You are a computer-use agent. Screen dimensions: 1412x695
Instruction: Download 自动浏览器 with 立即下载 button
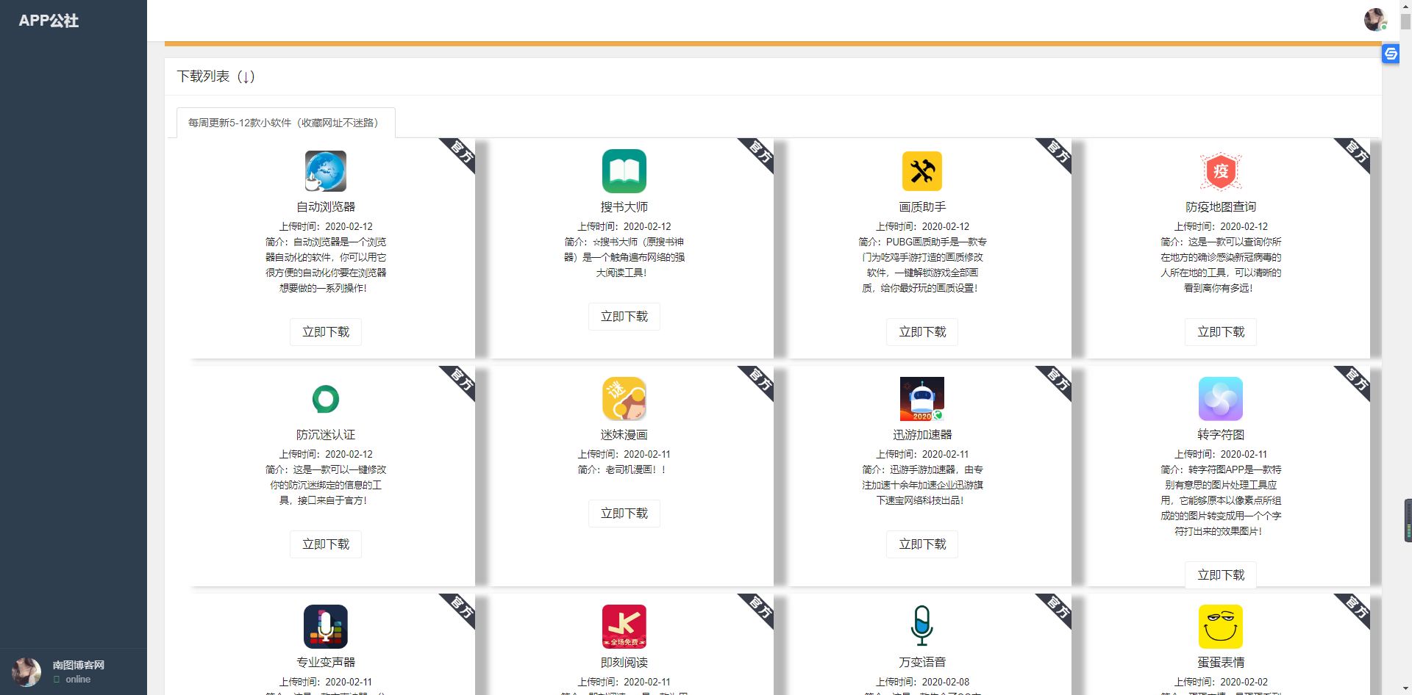(x=325, y=332)
